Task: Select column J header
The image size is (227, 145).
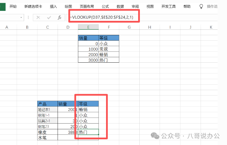Action: click(x=190, y=27)
